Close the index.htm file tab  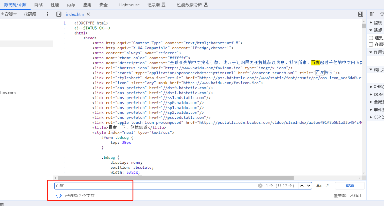(x=89, y=14)
